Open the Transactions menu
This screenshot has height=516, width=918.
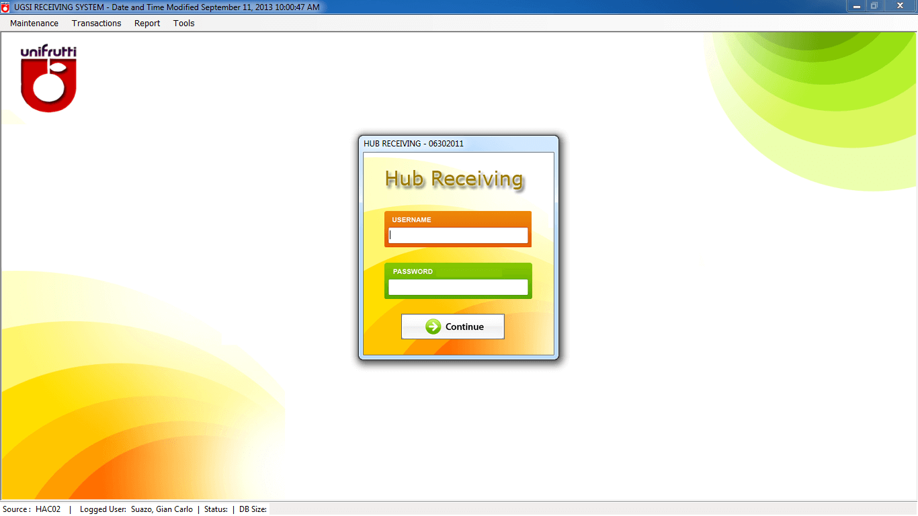97,23
